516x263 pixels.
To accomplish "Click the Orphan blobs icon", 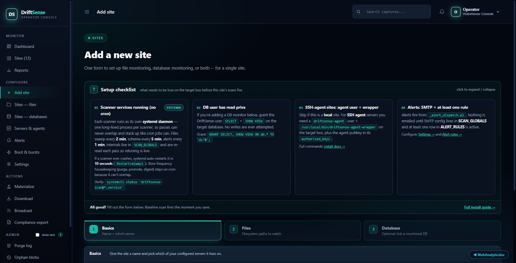I will pos(9,258).
